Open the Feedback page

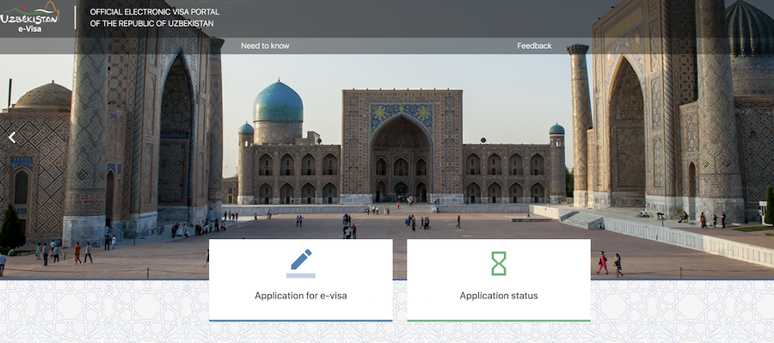tap(534, 46)
